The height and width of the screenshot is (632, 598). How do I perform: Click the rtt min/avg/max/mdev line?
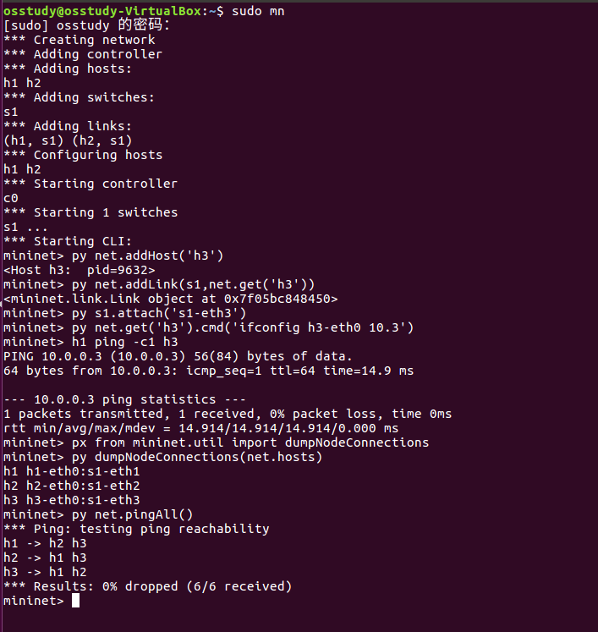click(197, 428)
